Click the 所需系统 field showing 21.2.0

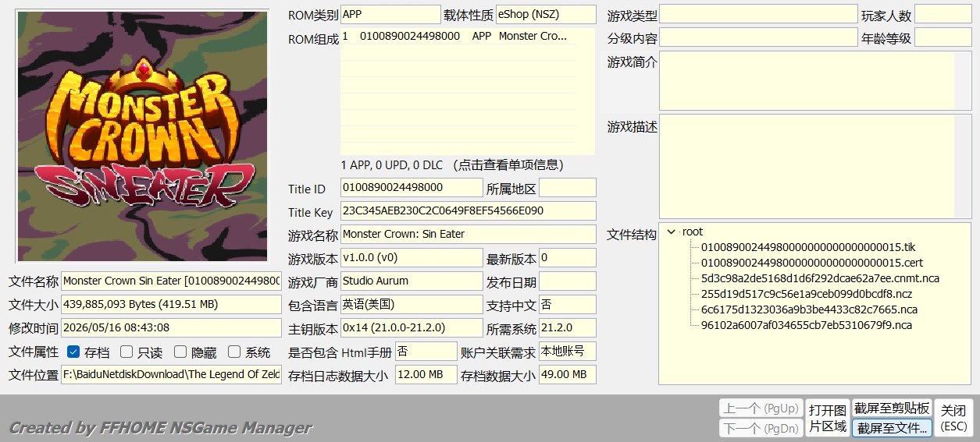coord(568,328)
